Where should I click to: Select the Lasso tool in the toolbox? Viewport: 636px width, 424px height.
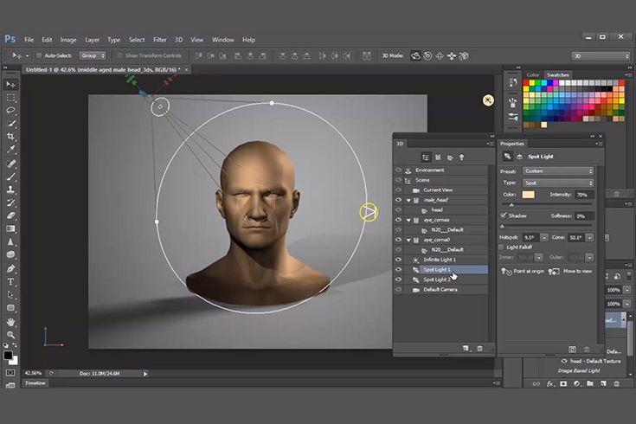click(11, 111)
